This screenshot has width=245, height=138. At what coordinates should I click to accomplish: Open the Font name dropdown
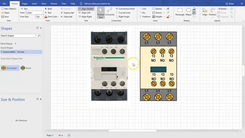[x=42, y=13]
